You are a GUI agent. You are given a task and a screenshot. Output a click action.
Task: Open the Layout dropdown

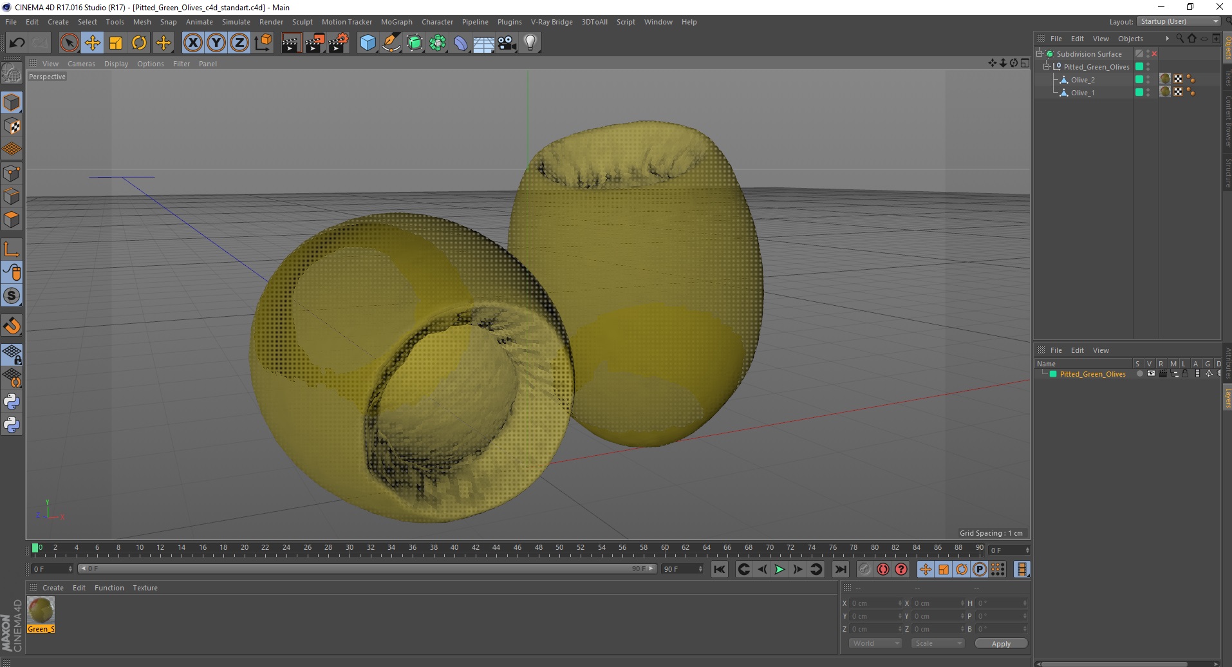point(1179,22)
